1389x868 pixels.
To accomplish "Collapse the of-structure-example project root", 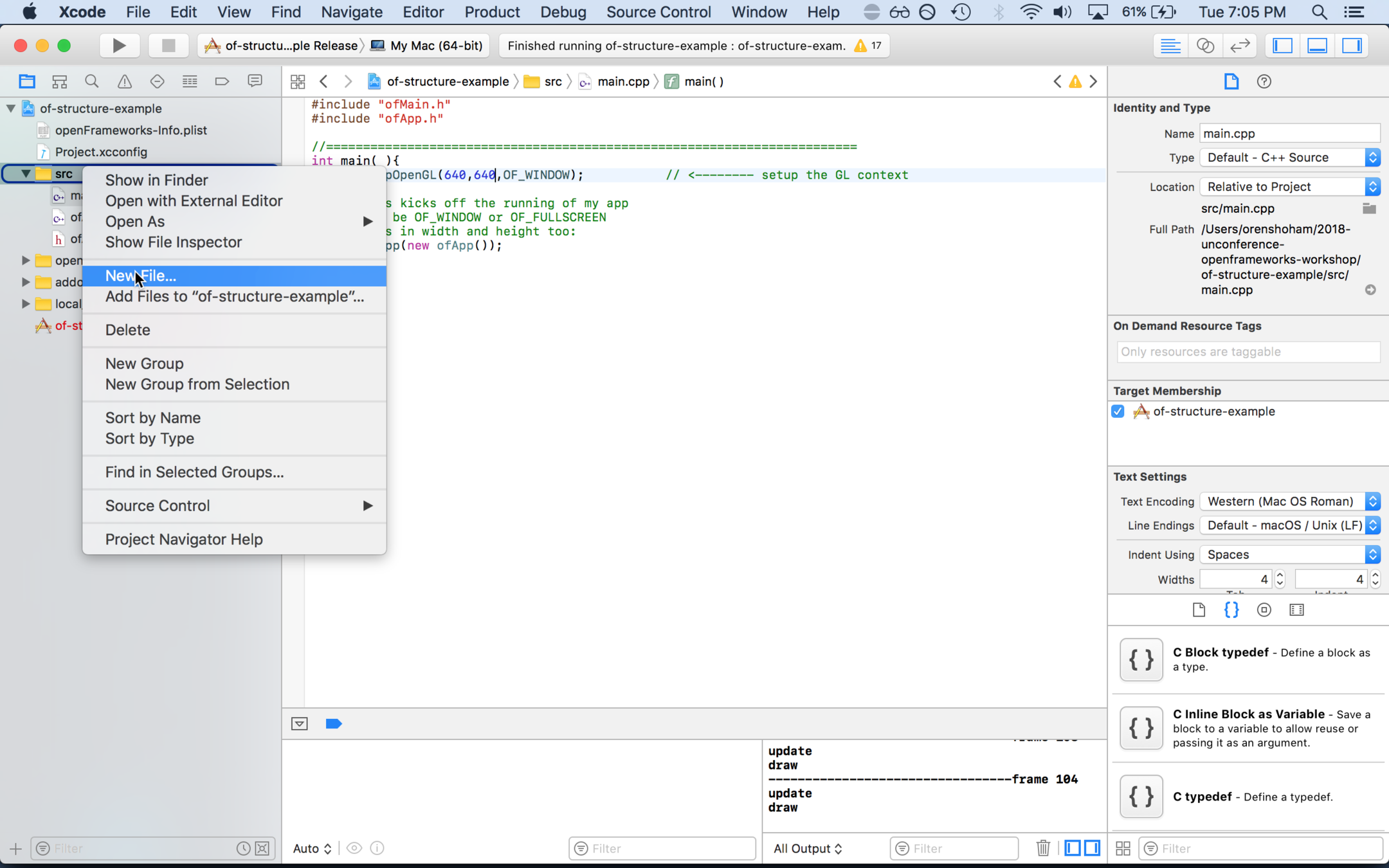I will [x=11, y=108].
